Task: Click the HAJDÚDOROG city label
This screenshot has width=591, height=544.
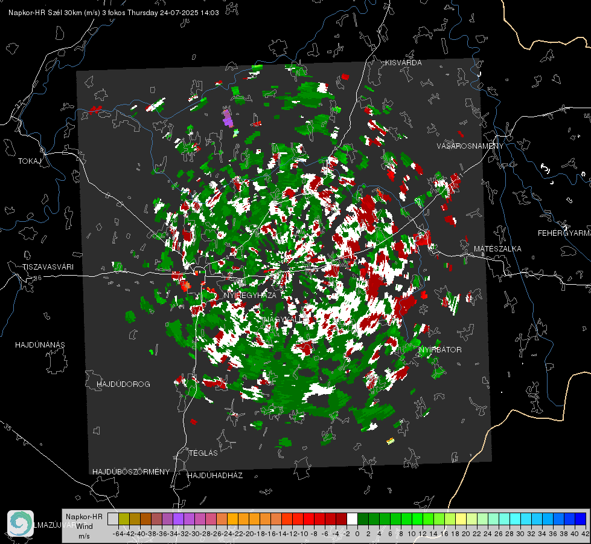Action: click(x=123, y=384)
